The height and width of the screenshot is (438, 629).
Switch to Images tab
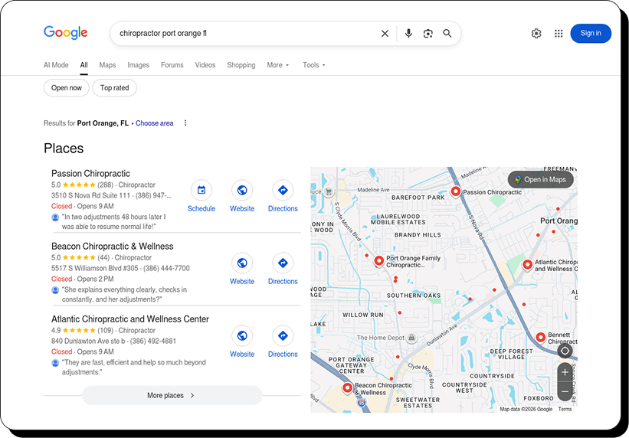coord(139,65)
